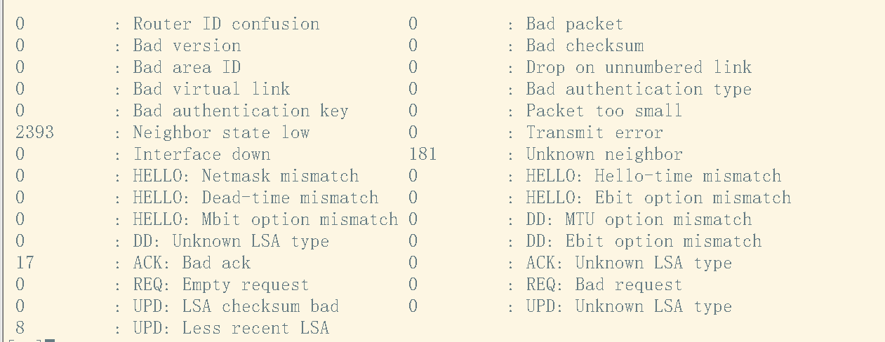The image size is (885, 342).
Task: Click "UPD: LSA checksum bad" line
Action: coord(236,306)
